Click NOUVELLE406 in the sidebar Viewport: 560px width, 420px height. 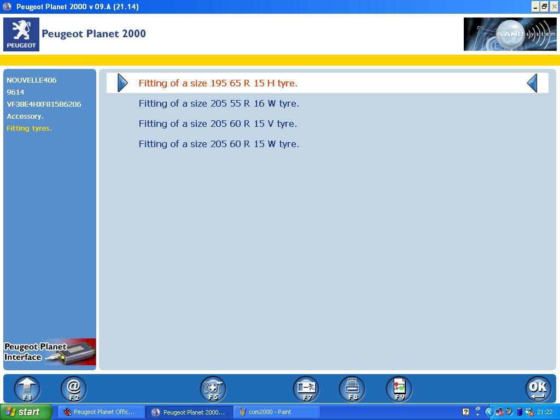[x=31, y=80]
